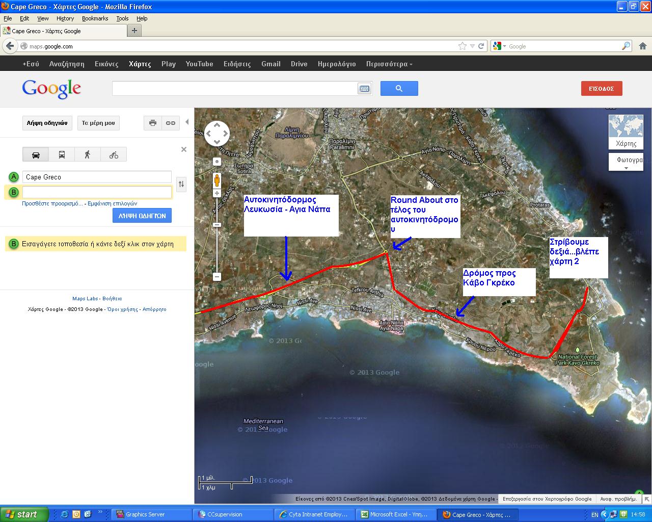Select walking directions icon
This screenshot has width=652, height=522.
coord(88,154)
